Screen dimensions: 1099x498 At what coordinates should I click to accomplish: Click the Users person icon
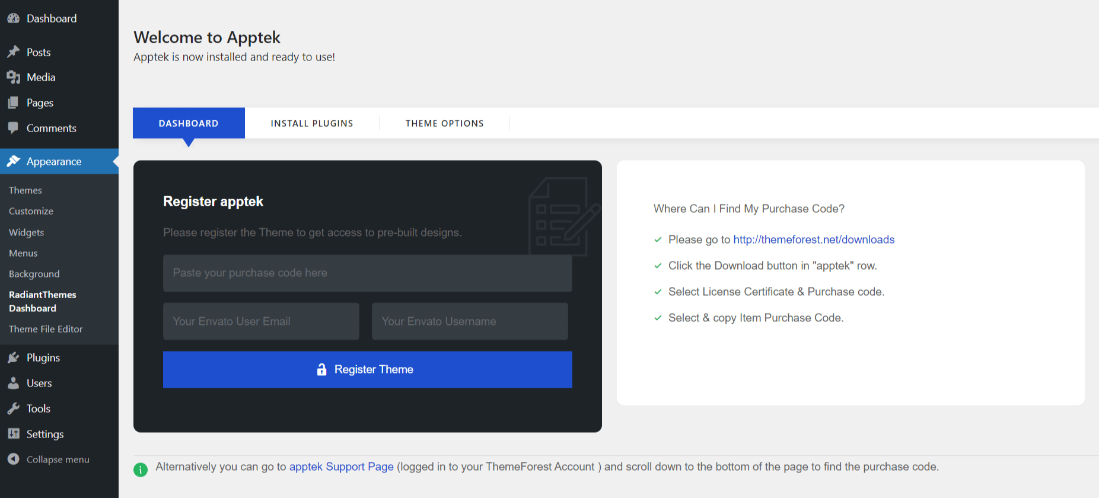(13, 383)
